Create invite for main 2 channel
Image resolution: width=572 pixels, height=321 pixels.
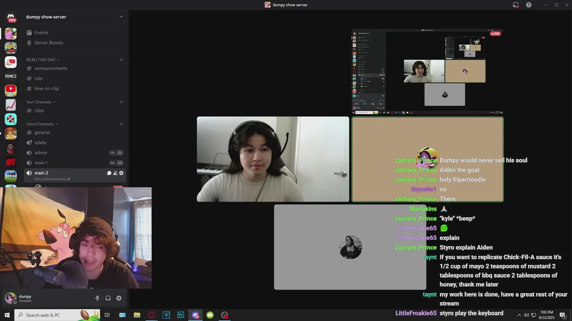[115, 173]
